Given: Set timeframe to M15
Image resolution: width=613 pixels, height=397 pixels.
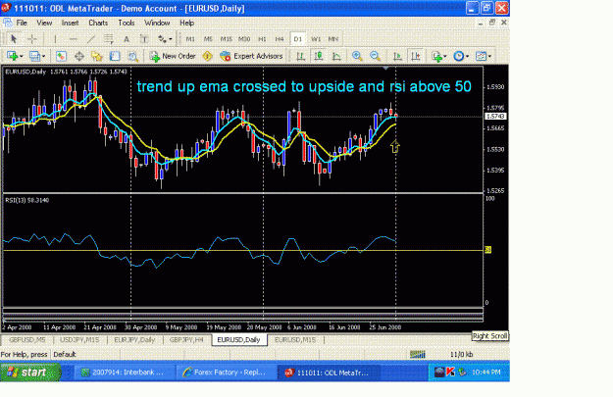Looking at the screenshot, I should pos(226,38).
